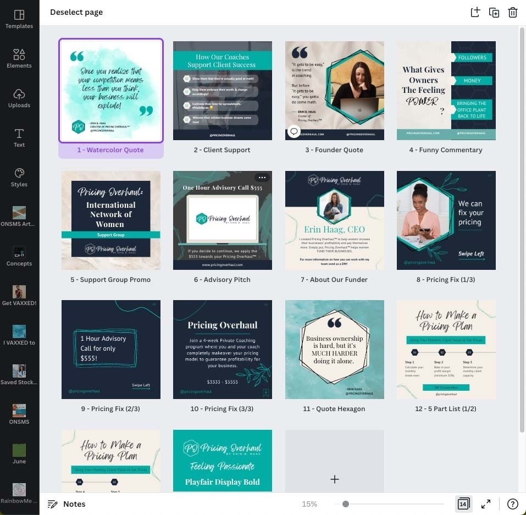Screen dimensions: 526x515
Task: Open the Text panel
Action: pyautogui.click(x=19, y=138)
